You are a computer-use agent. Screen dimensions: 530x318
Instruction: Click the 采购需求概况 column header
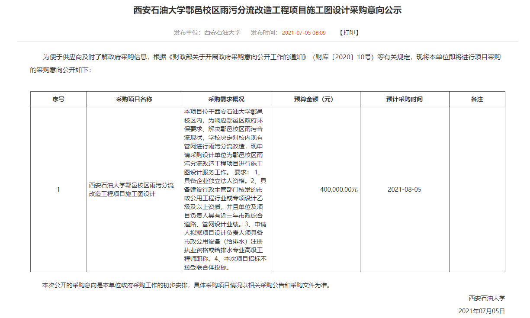(x=226, y=99)
